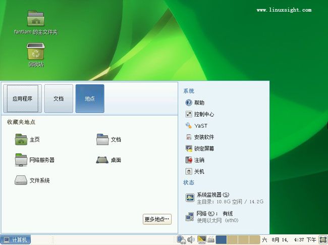
Task: Open 帮助 help
Action: 195,103
